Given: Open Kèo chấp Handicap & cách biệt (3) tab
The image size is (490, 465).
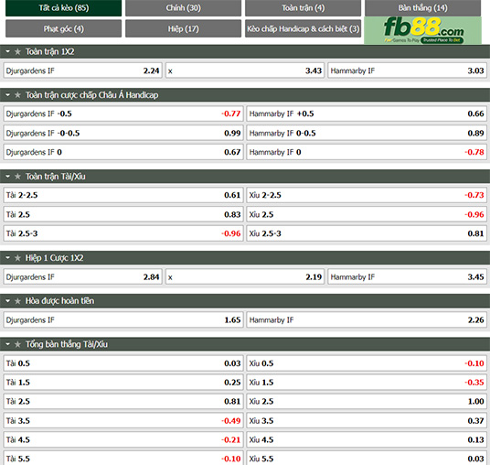Looking at the screenshot, I should pyautogui.click(x=303, y=28).
